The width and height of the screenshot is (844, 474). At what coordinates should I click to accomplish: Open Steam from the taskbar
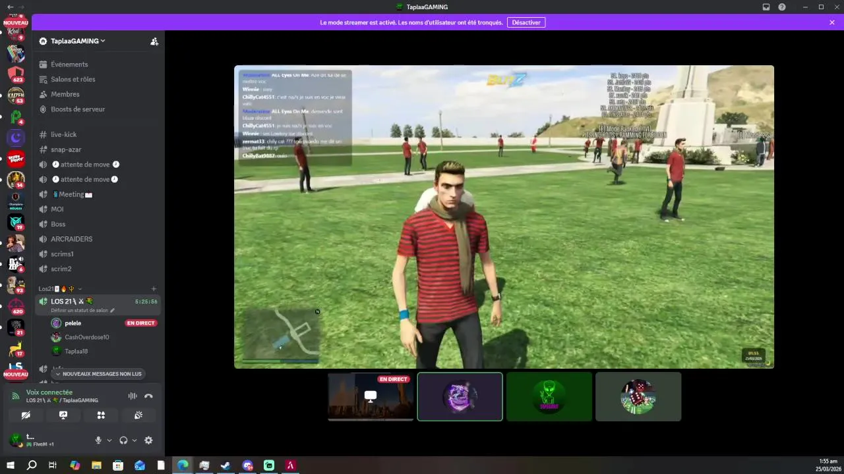tap(226, 465)
